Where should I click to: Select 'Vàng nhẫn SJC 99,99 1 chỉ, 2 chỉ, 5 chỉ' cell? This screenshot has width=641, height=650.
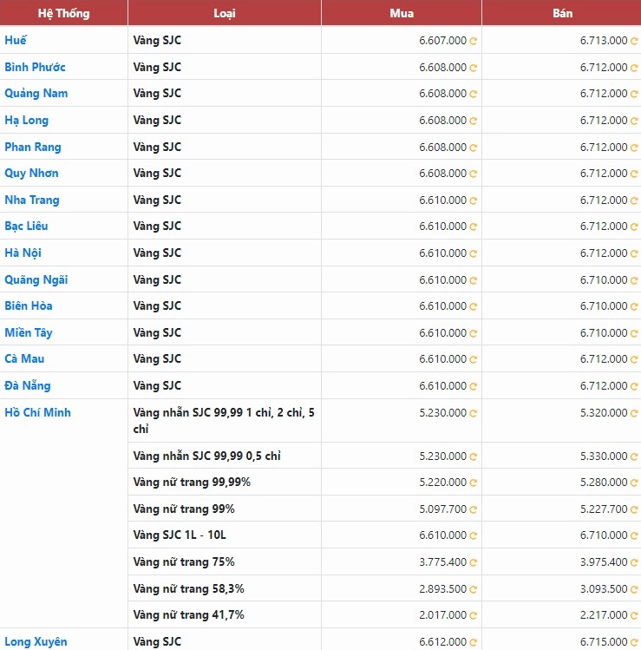(x=225, y=421)
